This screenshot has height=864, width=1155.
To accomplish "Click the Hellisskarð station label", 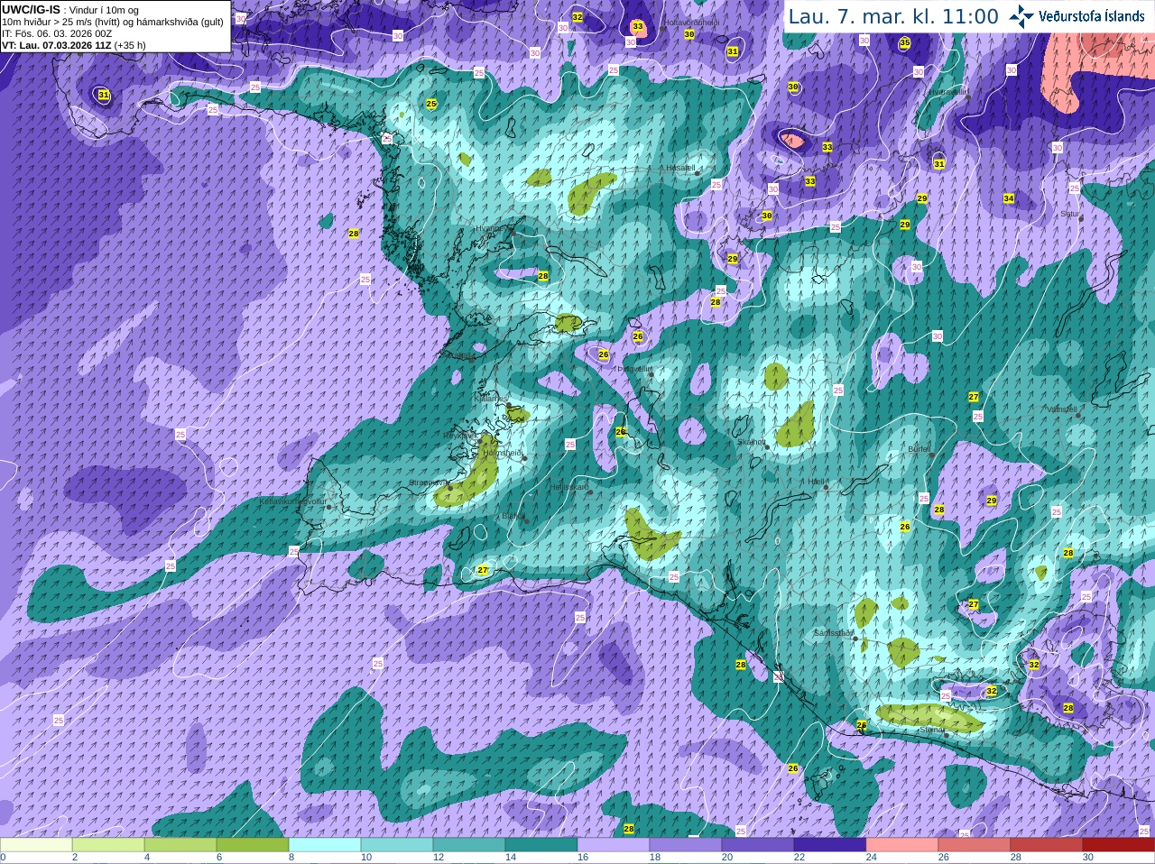I will 569,487.
